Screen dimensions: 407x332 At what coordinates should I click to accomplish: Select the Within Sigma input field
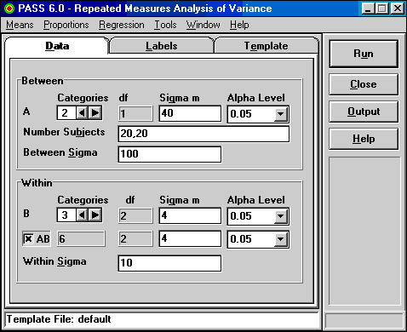click(x=169, y=263)
